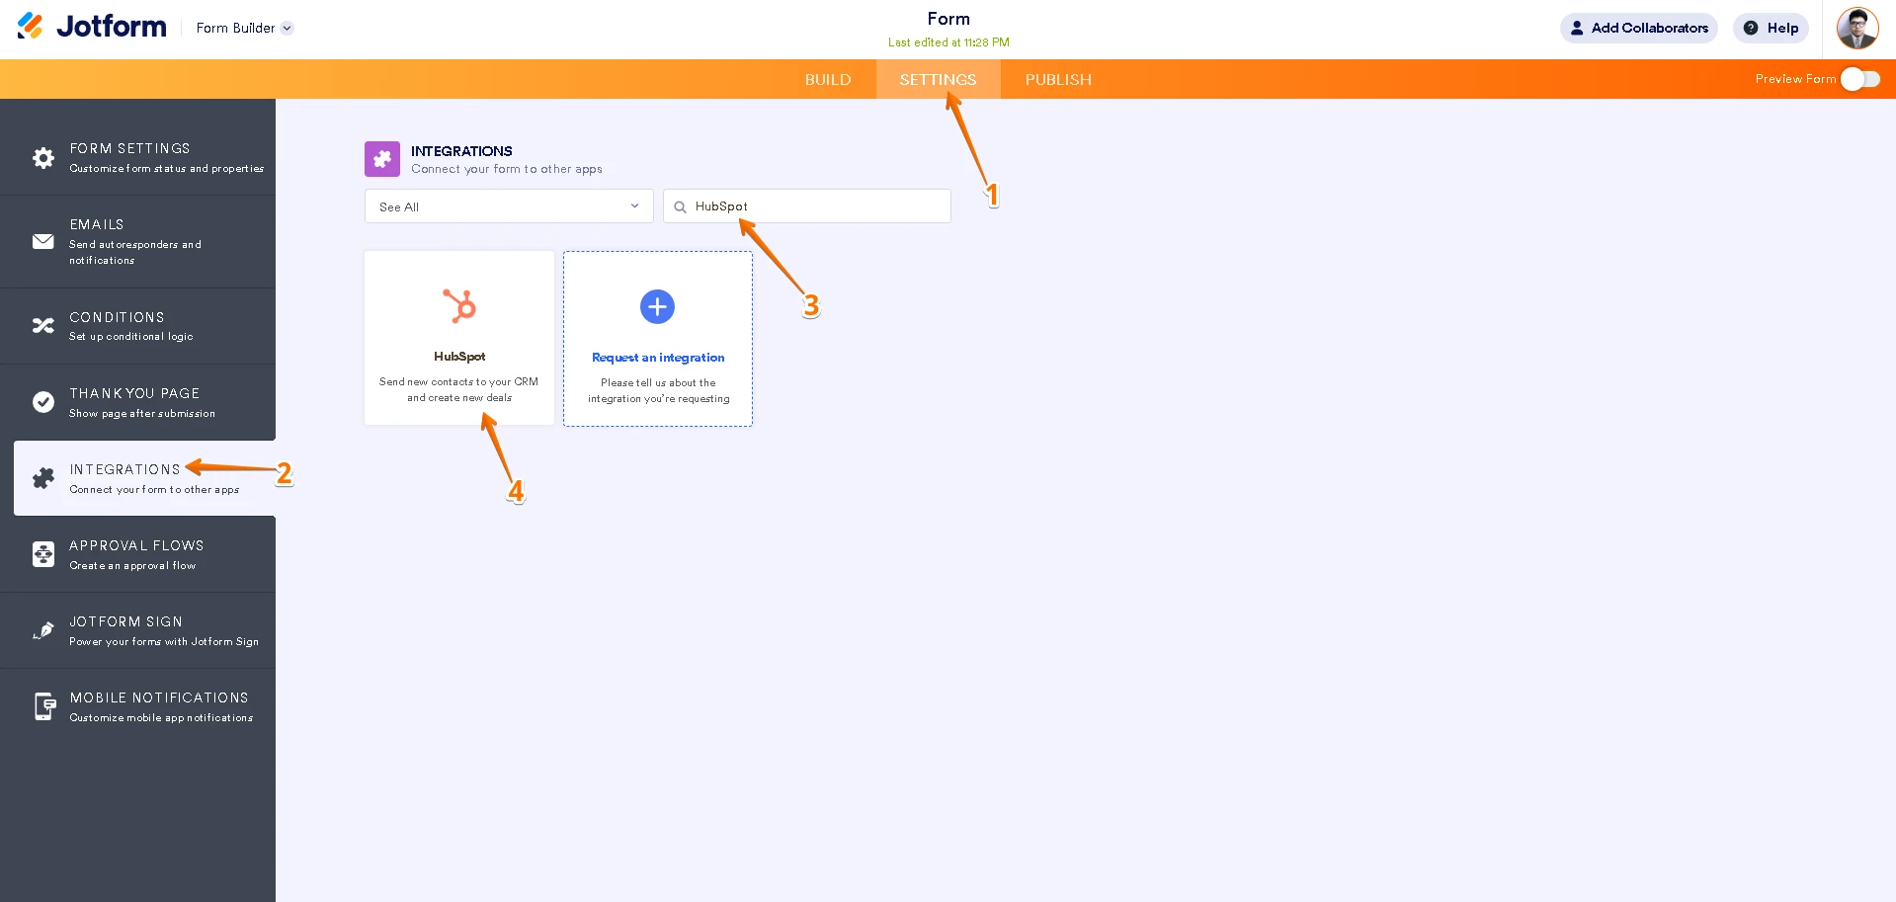Toggle the Preview Form switch
The height and width of the screenshot is (902, 1896).
(x=1859, y=79)
